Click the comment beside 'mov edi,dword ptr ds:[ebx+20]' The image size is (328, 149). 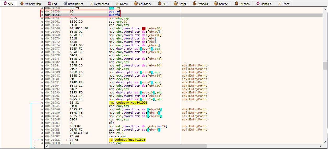195,66
